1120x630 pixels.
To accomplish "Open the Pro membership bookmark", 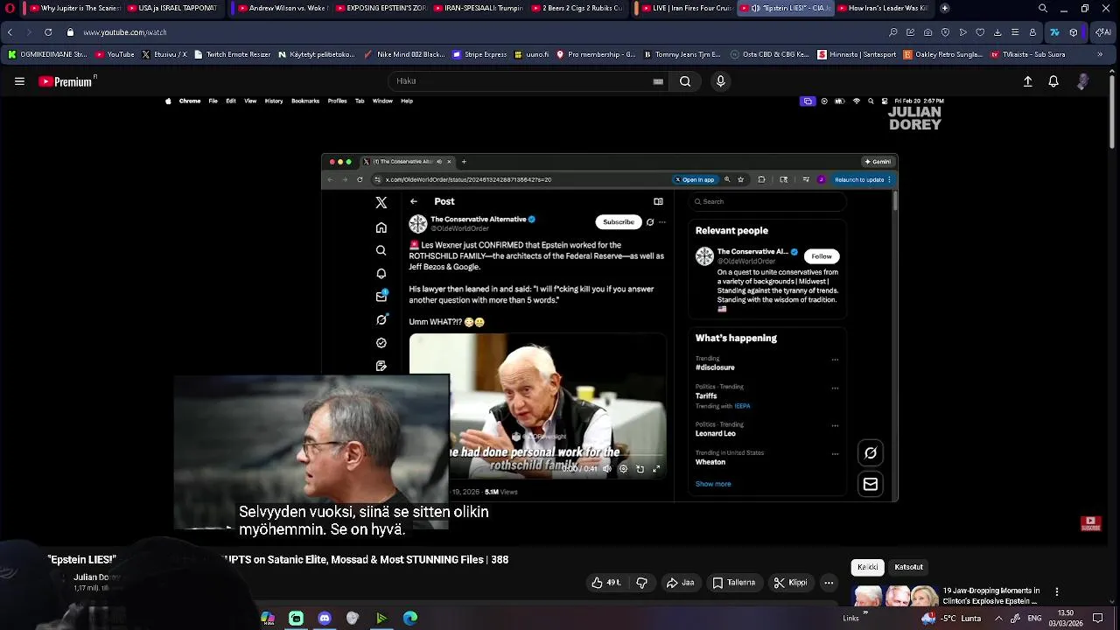I will tap(596, 54).
